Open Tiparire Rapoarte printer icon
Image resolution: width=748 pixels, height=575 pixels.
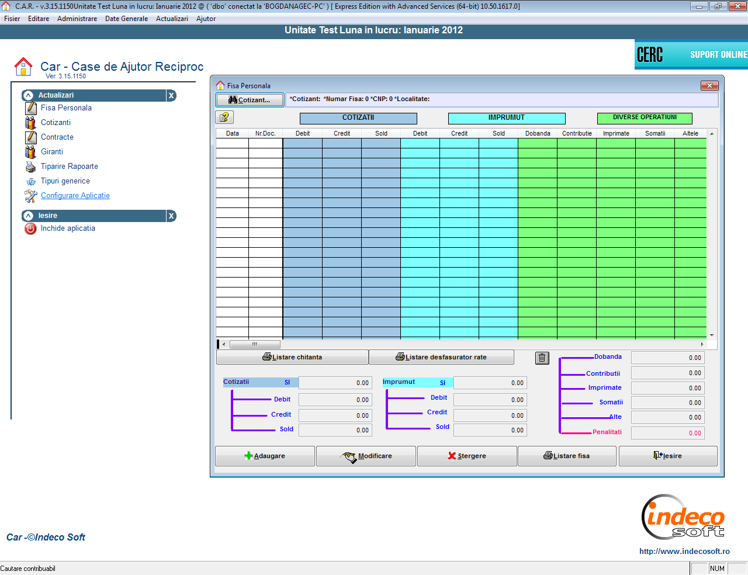30,167
